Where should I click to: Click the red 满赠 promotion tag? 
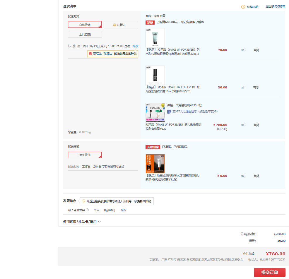click(150, 22)
